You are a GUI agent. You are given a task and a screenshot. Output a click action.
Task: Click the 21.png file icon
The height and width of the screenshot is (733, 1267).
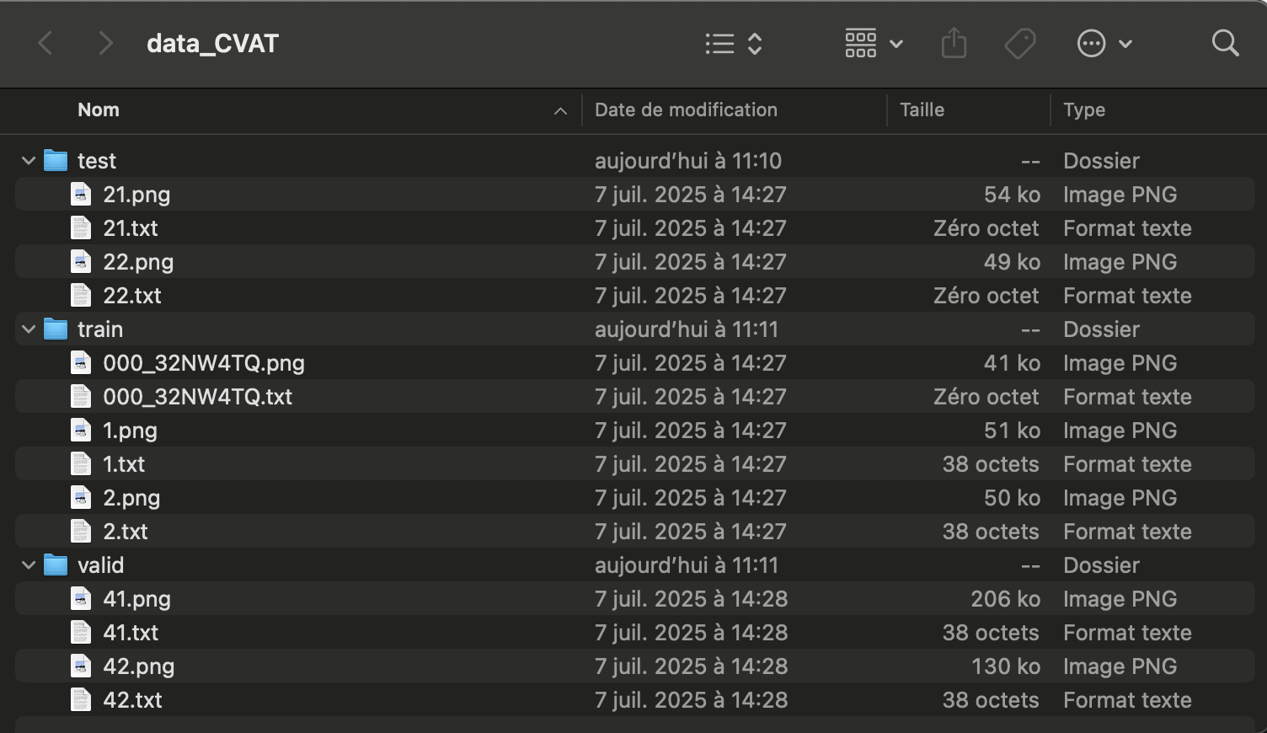pyautogui.click(x=81, y=194)
